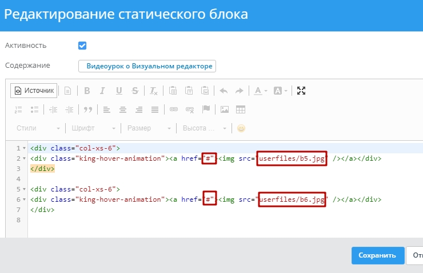Image resolution: width=423 pixels, height=273 pixels.
Task: Click code line 8 in the editor
Action: tap(171, 221)
